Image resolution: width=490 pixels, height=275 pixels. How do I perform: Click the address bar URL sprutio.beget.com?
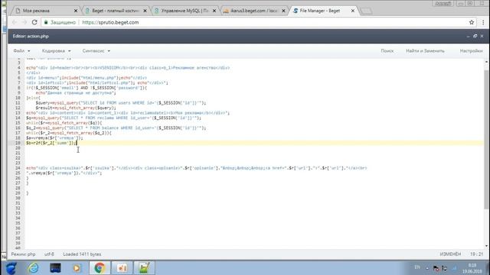[x=110, y=22]
